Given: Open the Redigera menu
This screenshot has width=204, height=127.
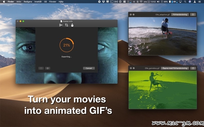Looking at the screenshot, I should [28, 2].
